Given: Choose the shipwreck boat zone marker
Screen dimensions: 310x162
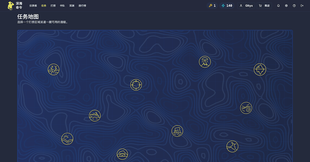Looking at the screenshot, I should click(x=95, y=116).
